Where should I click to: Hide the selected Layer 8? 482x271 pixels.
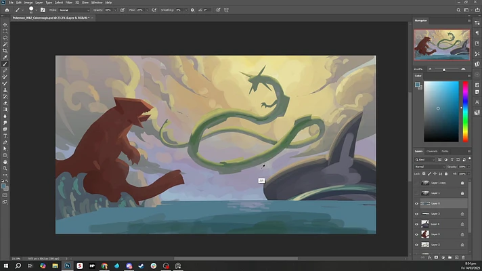click(416, 204)
